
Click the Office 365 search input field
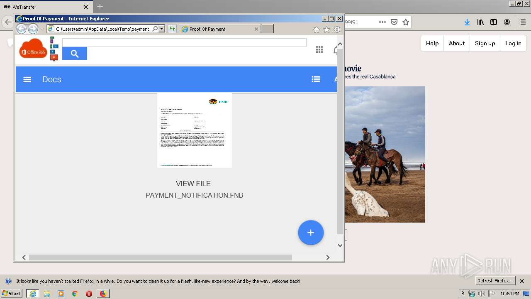tap(184, 42)
